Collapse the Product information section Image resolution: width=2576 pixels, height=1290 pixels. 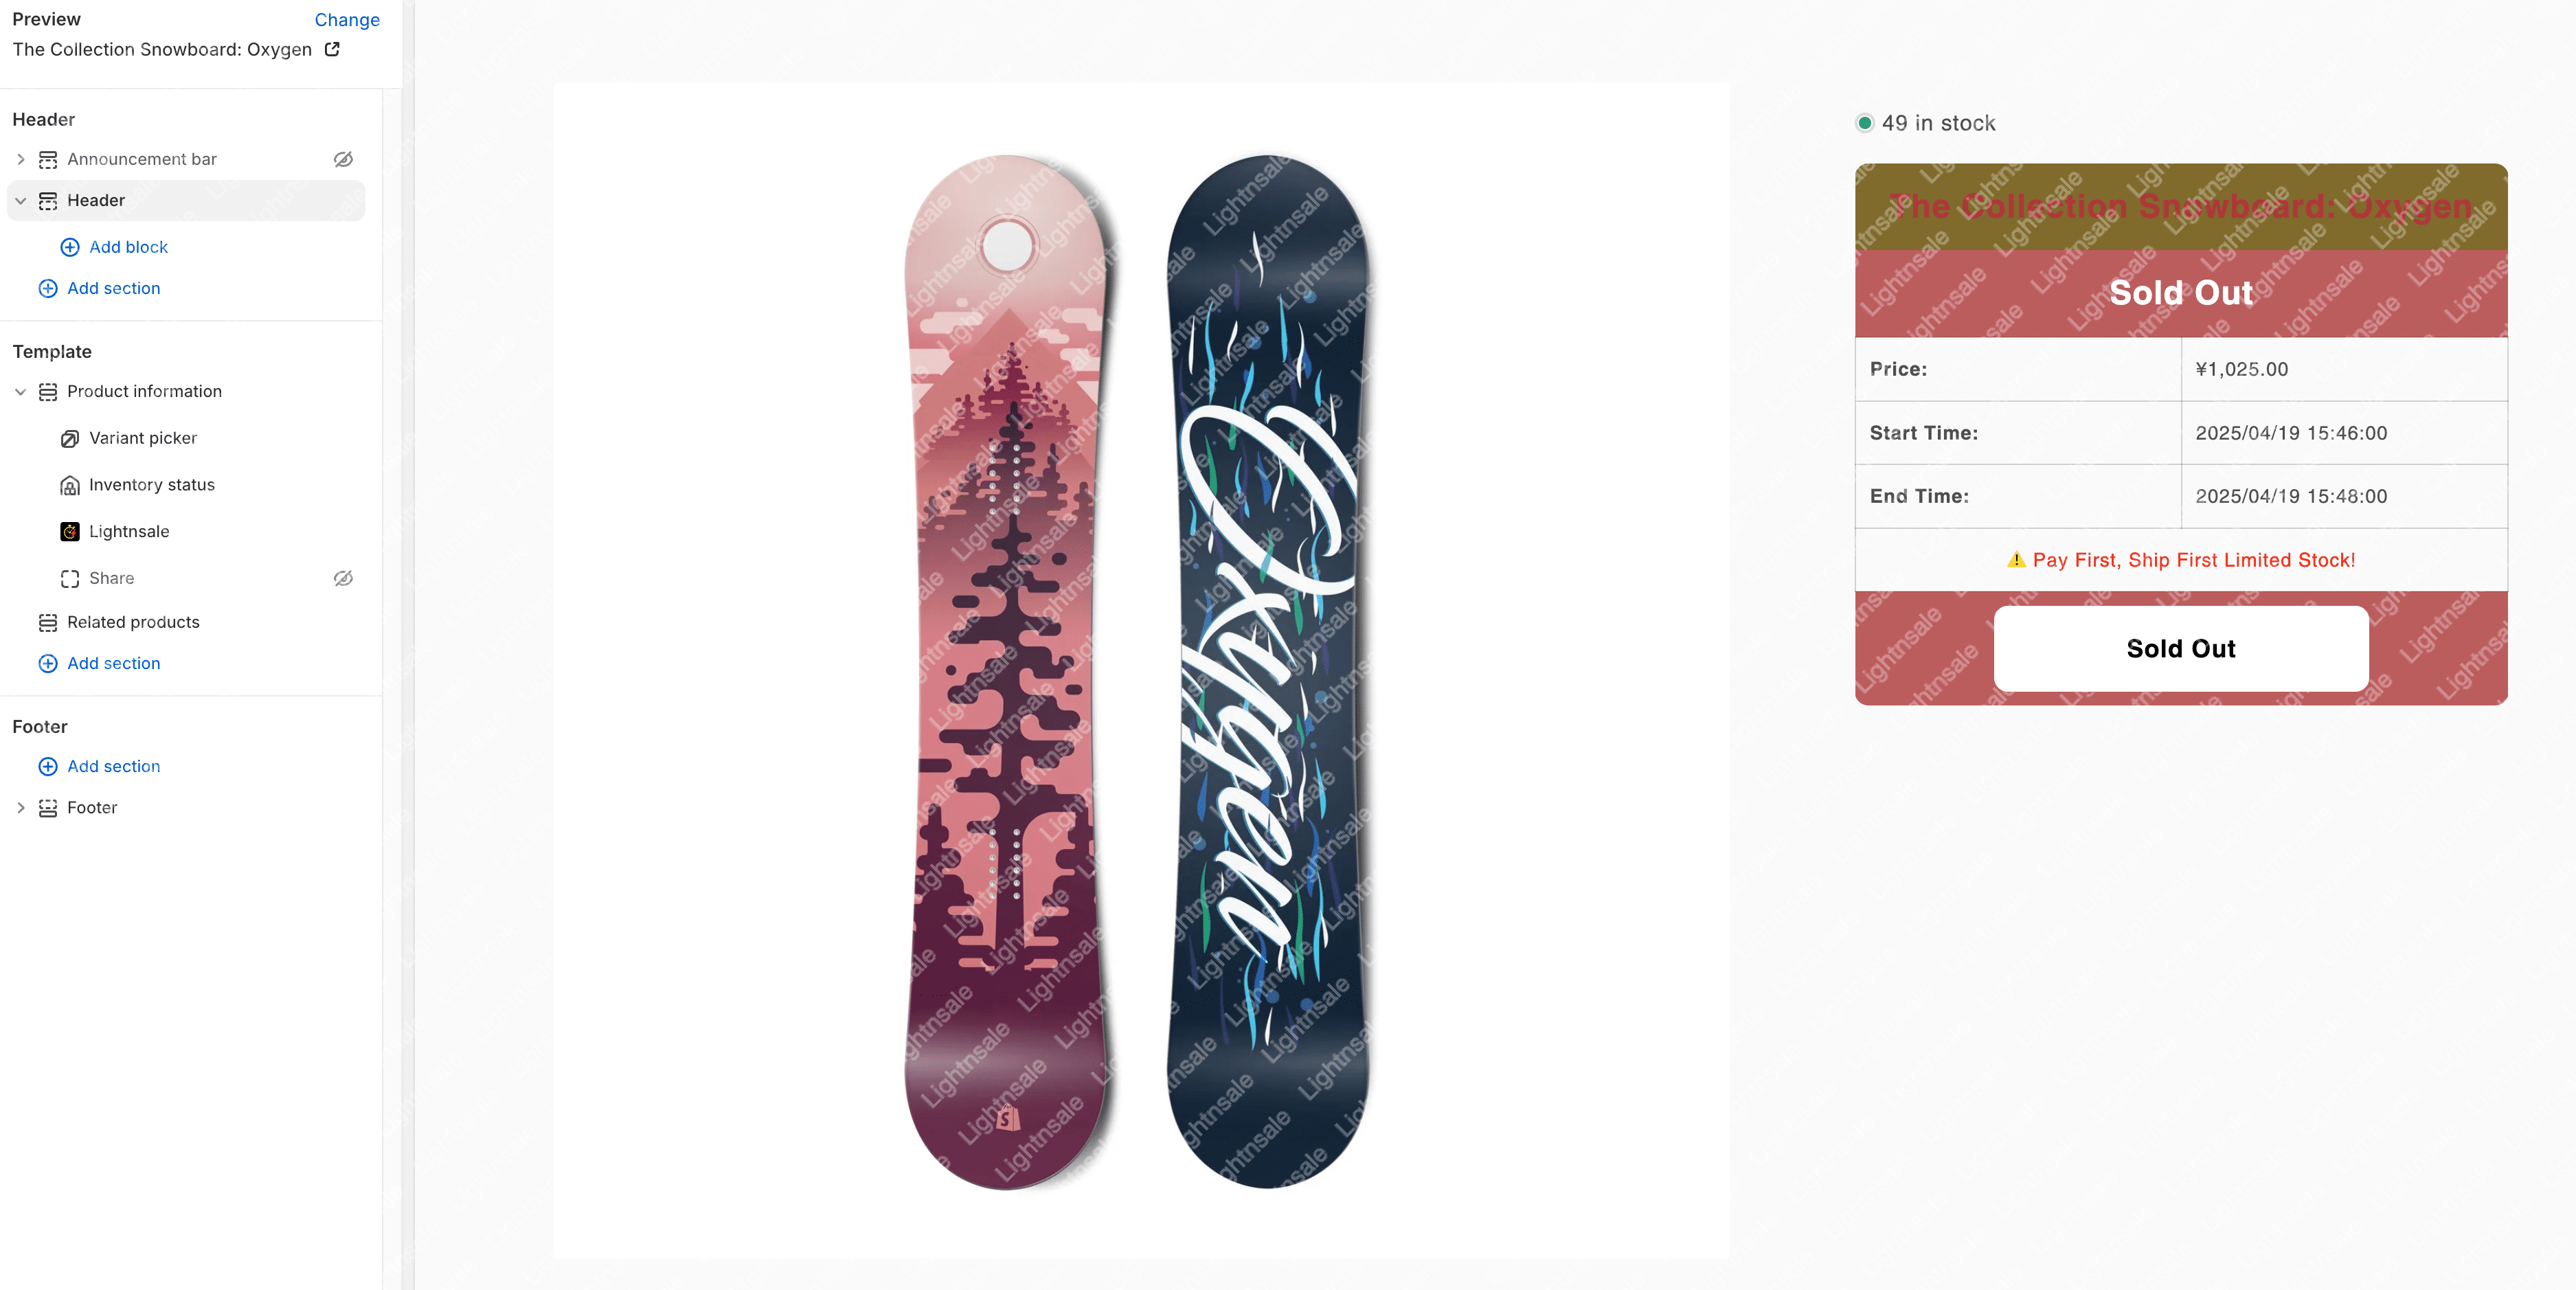tap(20, 391)
